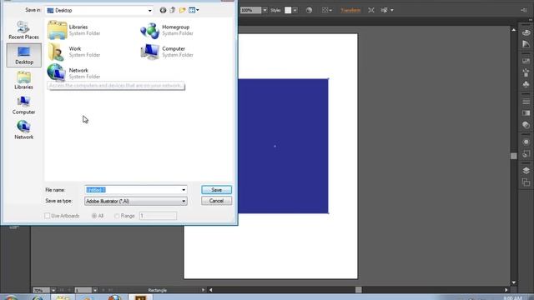Open the Recolor Artwork icon in control bar
Viewport: 534px width, 300px height.
pos(309,10)
